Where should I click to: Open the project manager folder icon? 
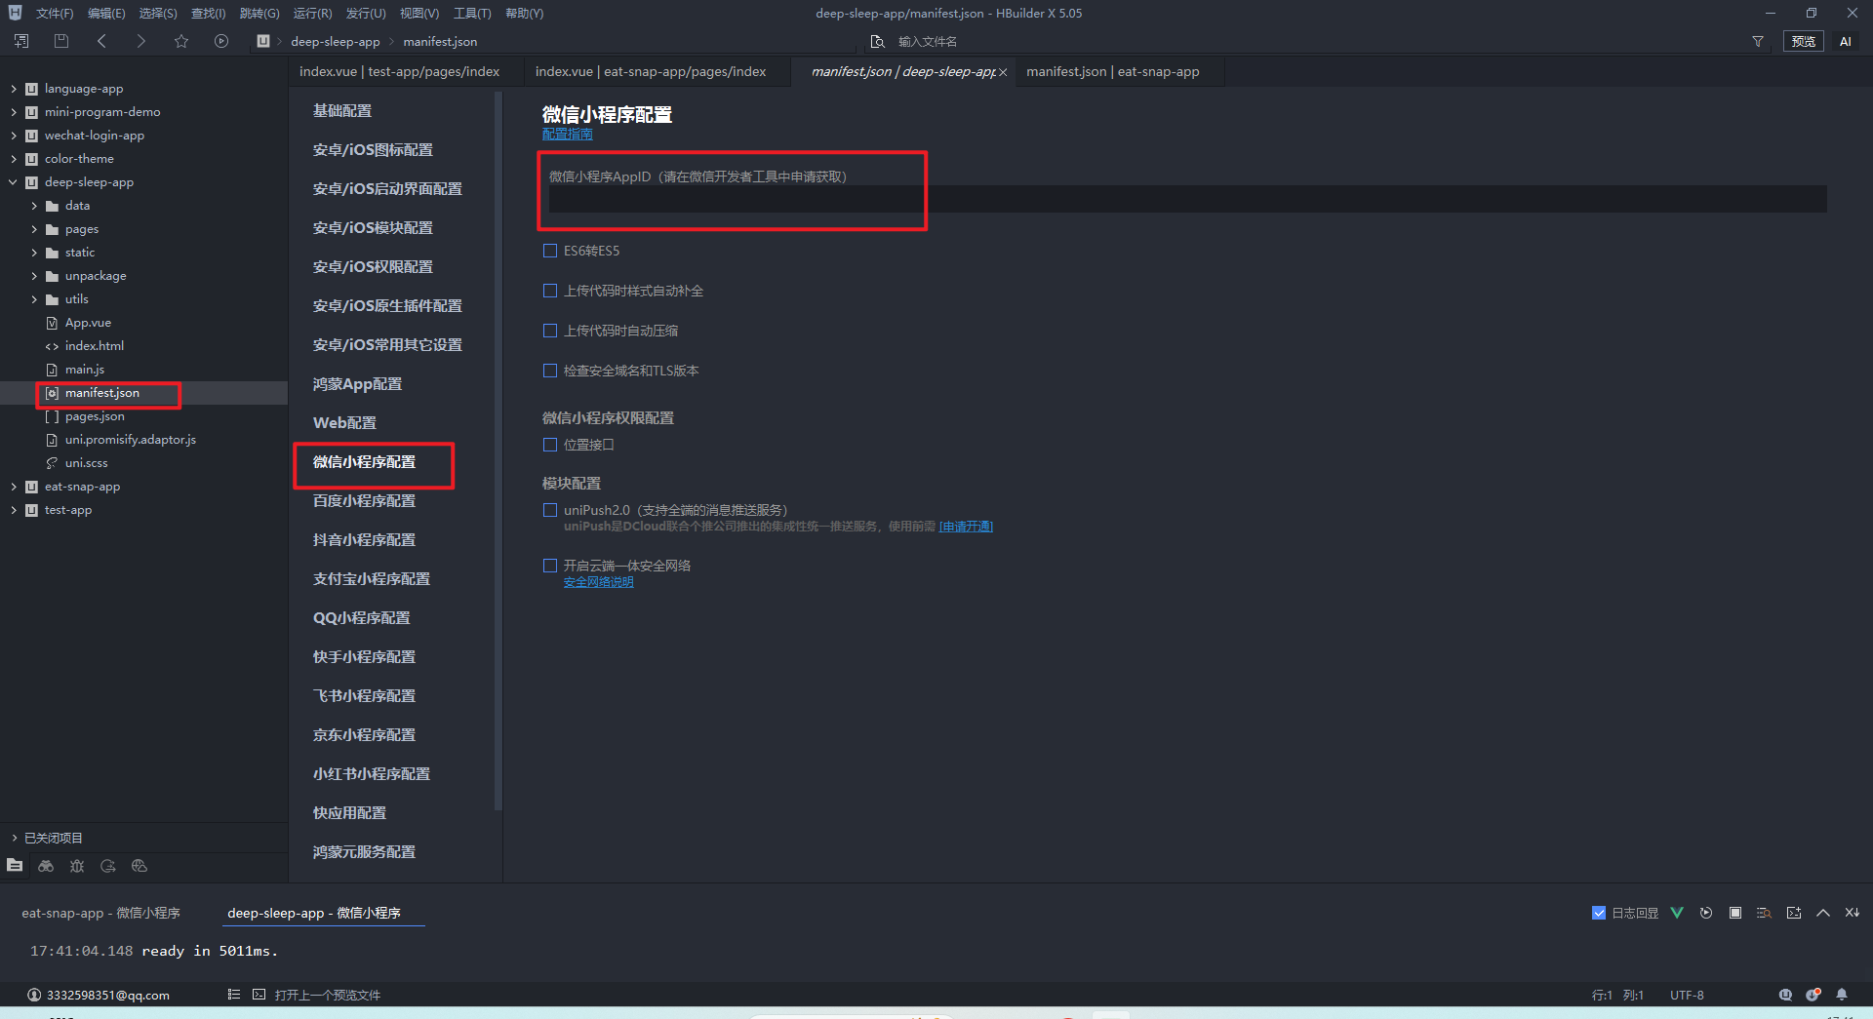pos(15,866)
